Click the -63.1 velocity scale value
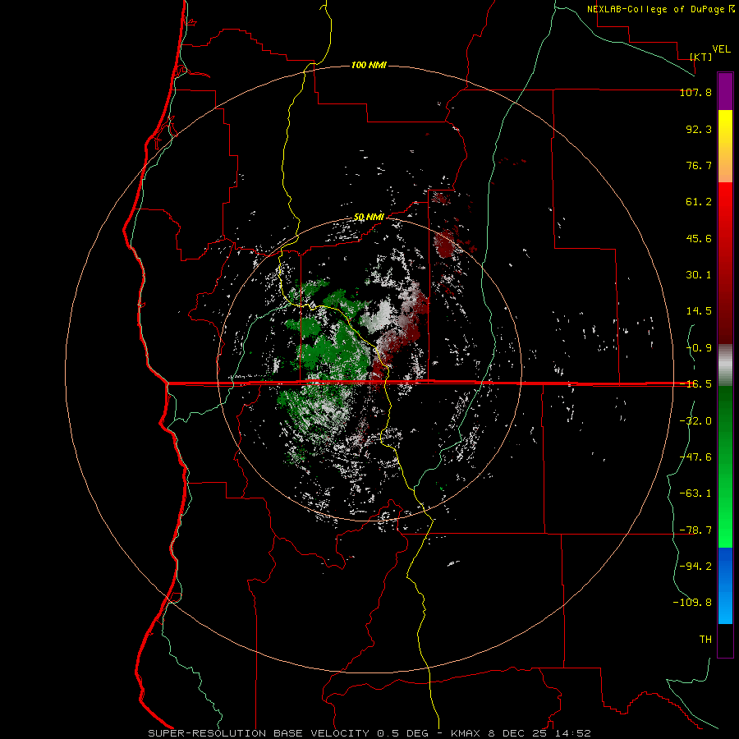 (x=695, y=493)
